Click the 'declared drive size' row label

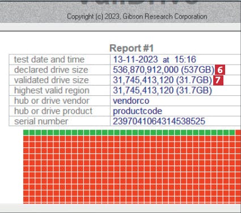51,70
